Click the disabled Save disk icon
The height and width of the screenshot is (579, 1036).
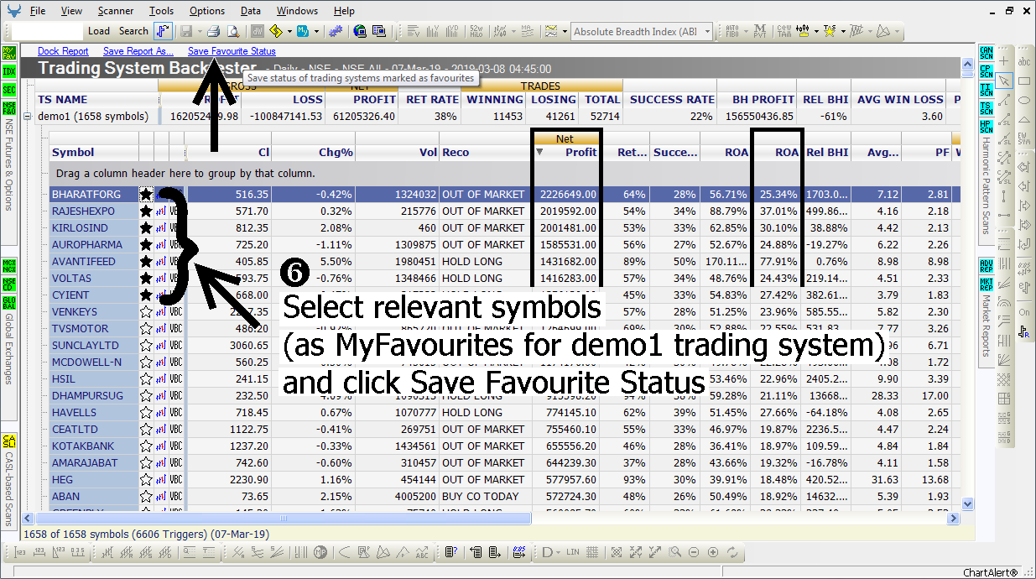185,31
